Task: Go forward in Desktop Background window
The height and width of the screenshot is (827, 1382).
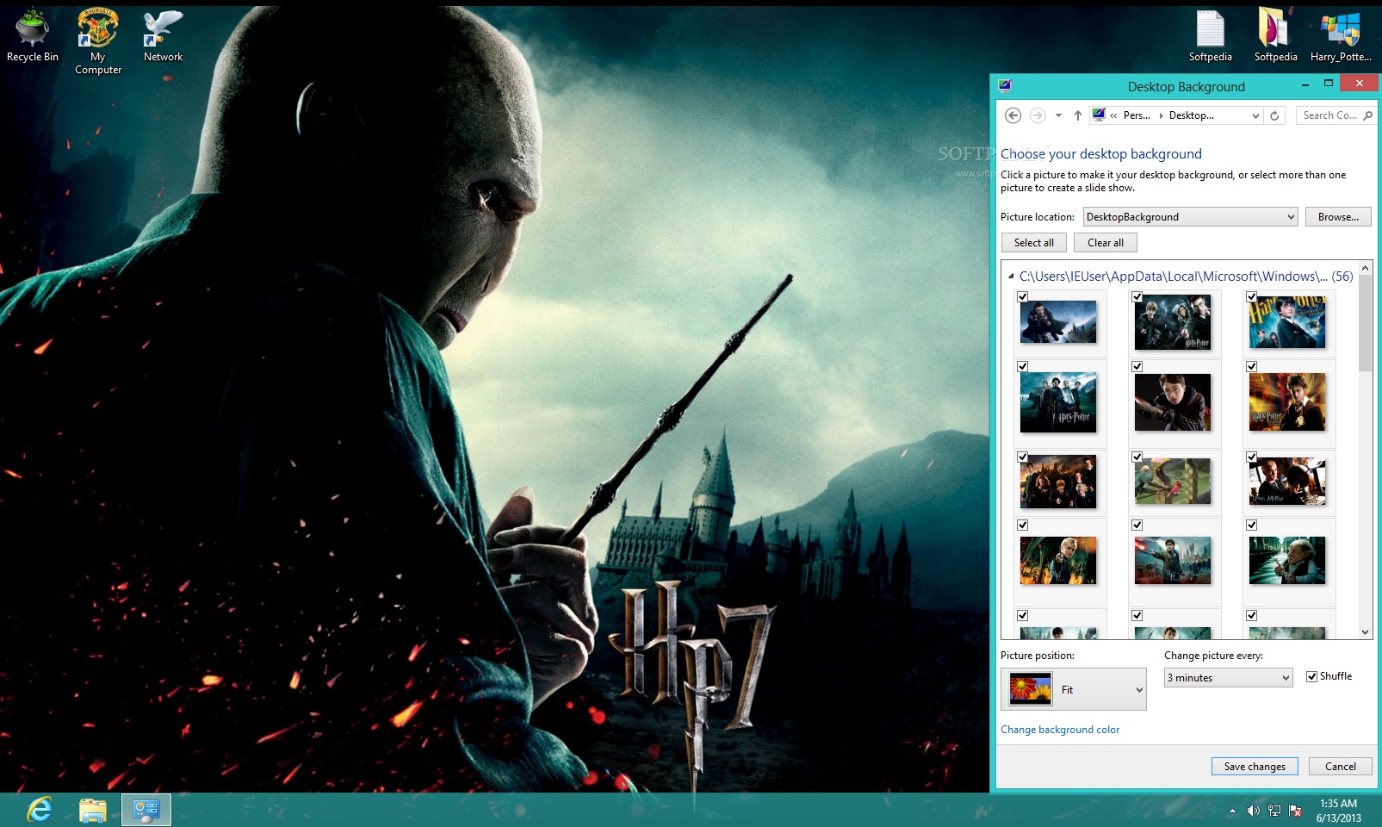Action: (x=1038, y=115)
